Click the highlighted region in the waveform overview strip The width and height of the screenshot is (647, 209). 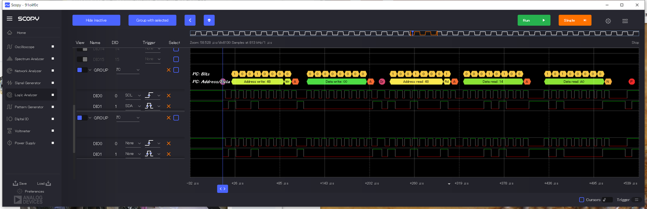coord(425,33)
